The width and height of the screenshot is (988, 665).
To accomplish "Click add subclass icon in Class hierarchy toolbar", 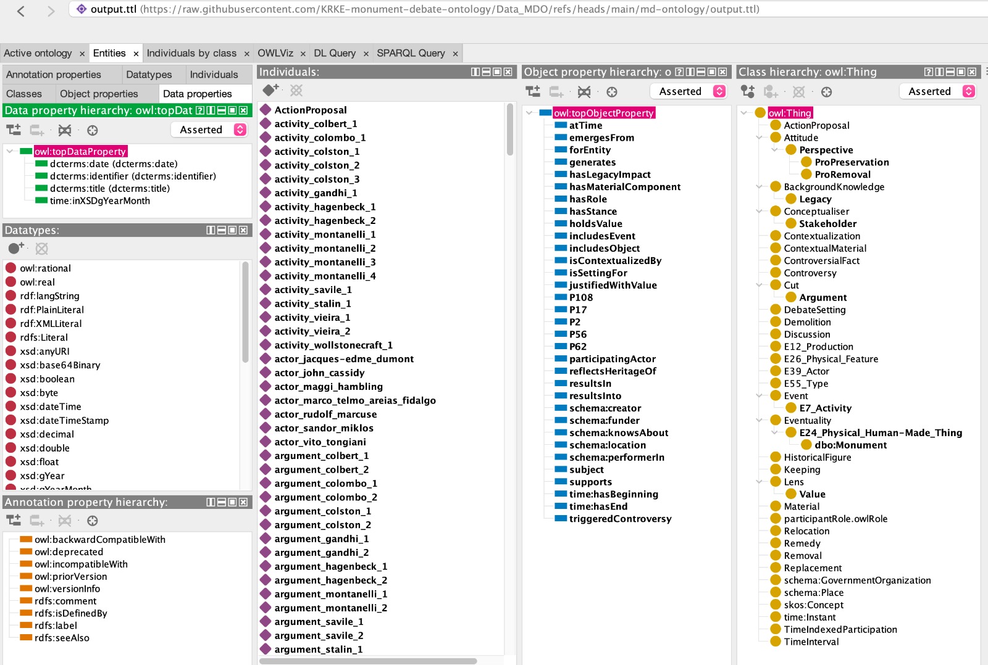I will (748, 92).
